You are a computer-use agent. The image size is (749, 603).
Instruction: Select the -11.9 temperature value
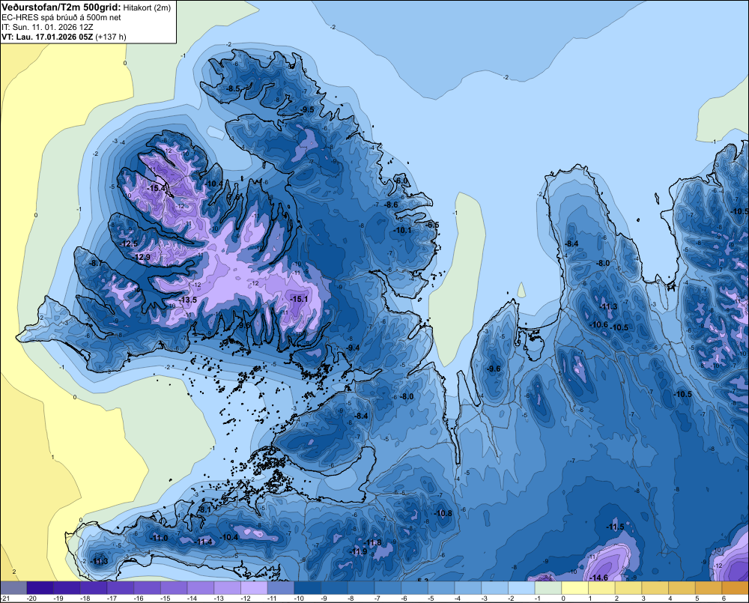click(x=358, y=551)
